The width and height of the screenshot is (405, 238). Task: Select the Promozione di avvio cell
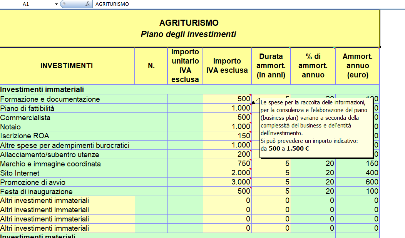[x=67, y=182]
